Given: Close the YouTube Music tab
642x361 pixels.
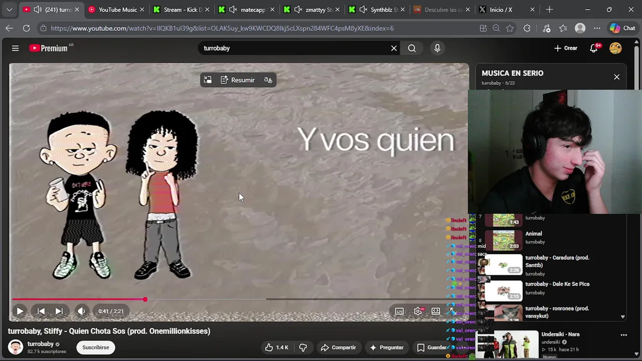Looking at the screenshot, I should tap(142, 10).
